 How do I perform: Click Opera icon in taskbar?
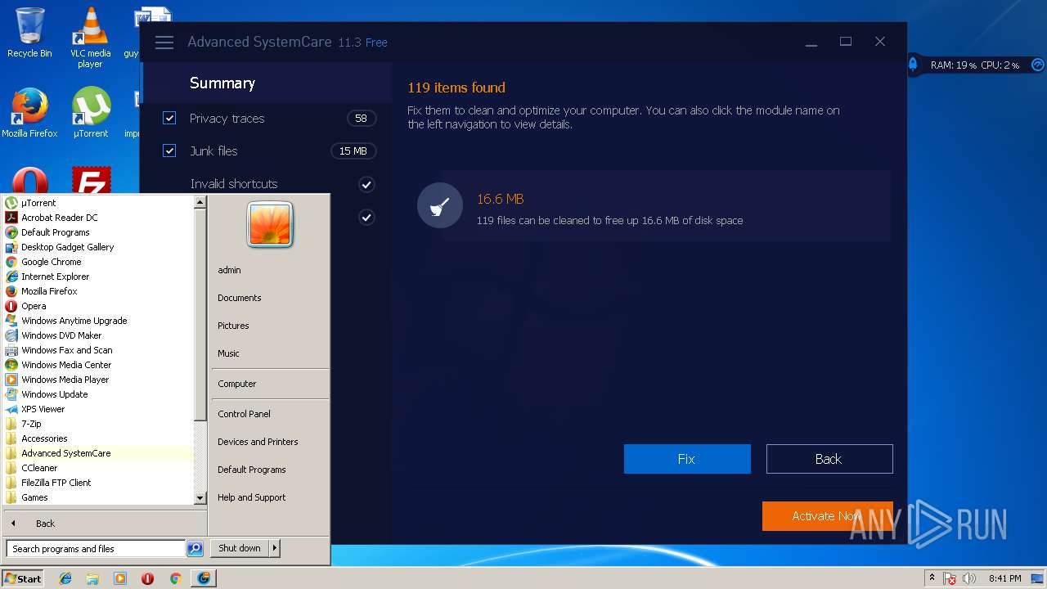[x=147, y=578]
